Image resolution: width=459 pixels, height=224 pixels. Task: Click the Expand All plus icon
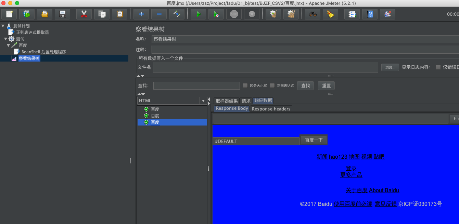pyautogui.click(x=141, y=14)
